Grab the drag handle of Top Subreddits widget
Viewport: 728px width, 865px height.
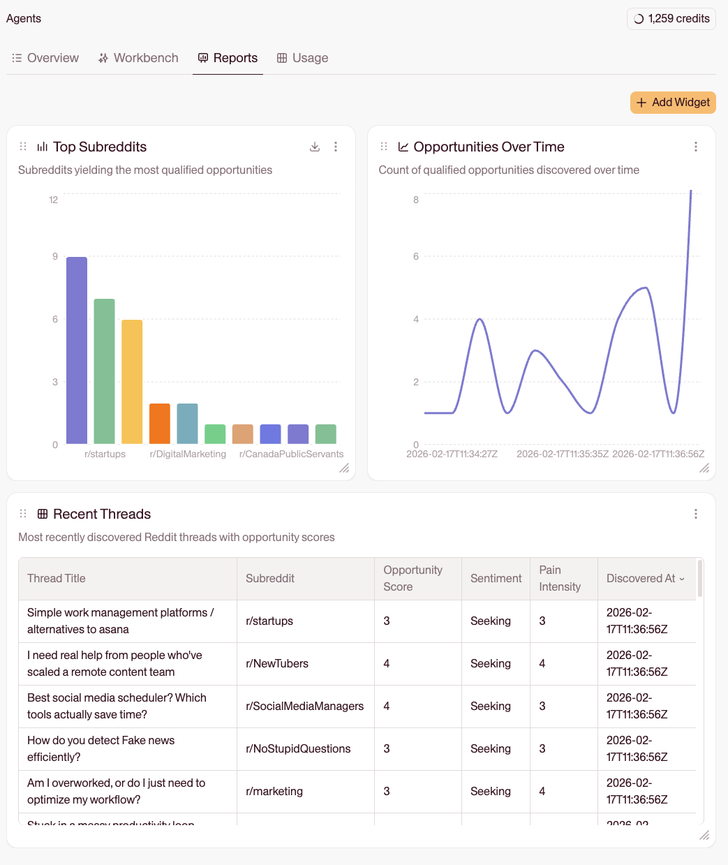(x=23, y=147)
